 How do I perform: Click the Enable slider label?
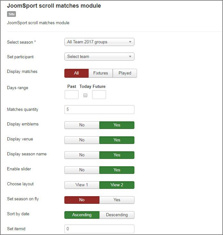[x=19, y=169]
